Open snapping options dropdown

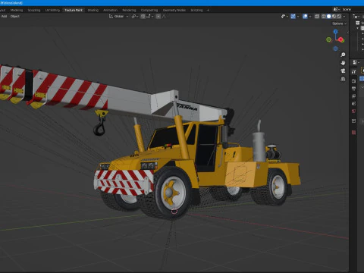tap(149, 16)
